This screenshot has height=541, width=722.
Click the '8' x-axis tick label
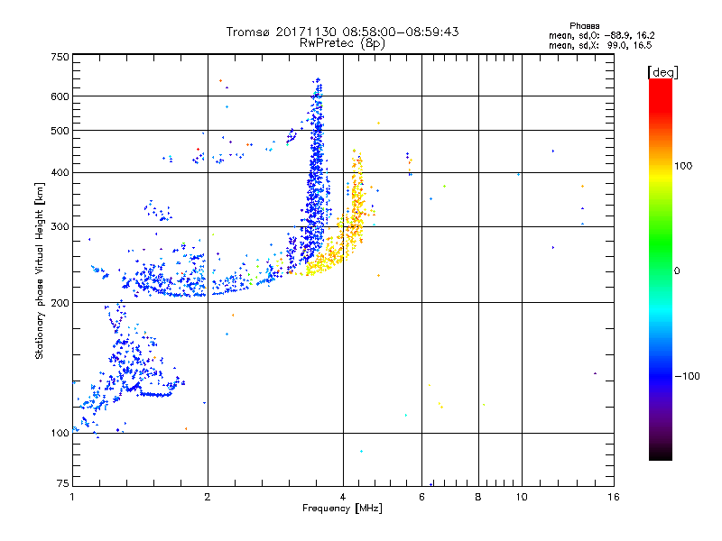(x=478, y=497)
